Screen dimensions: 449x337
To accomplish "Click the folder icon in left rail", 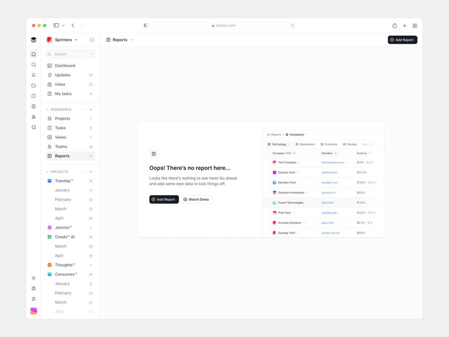I will [34, 86].
